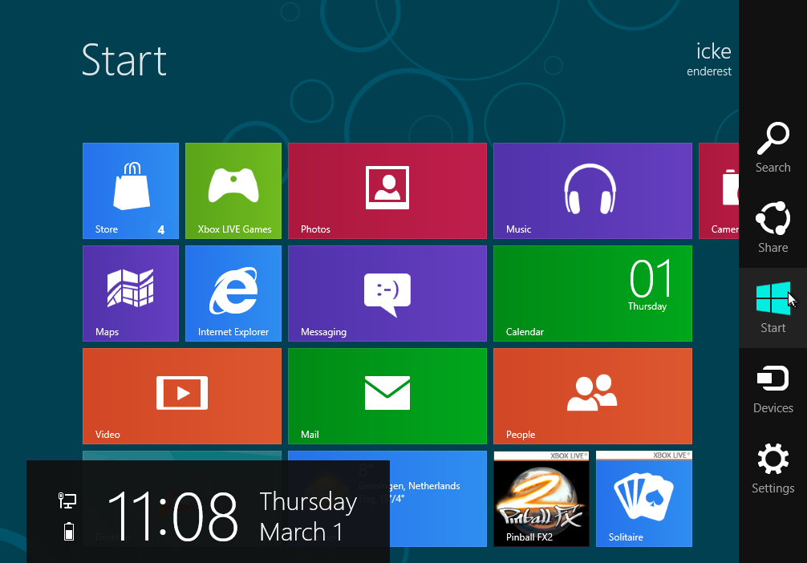Open the Messaging tile
Viewport: 807px width, 563px height.
387,293
